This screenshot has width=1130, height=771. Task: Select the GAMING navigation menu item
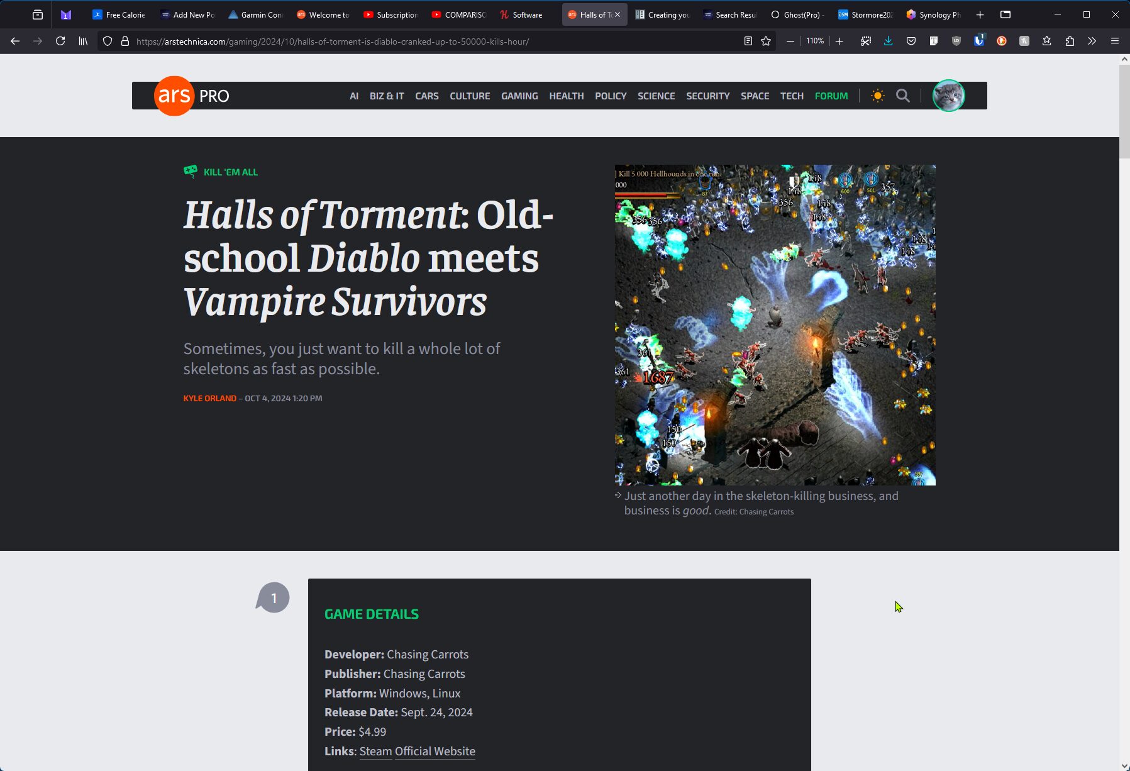tap(519, 96)
